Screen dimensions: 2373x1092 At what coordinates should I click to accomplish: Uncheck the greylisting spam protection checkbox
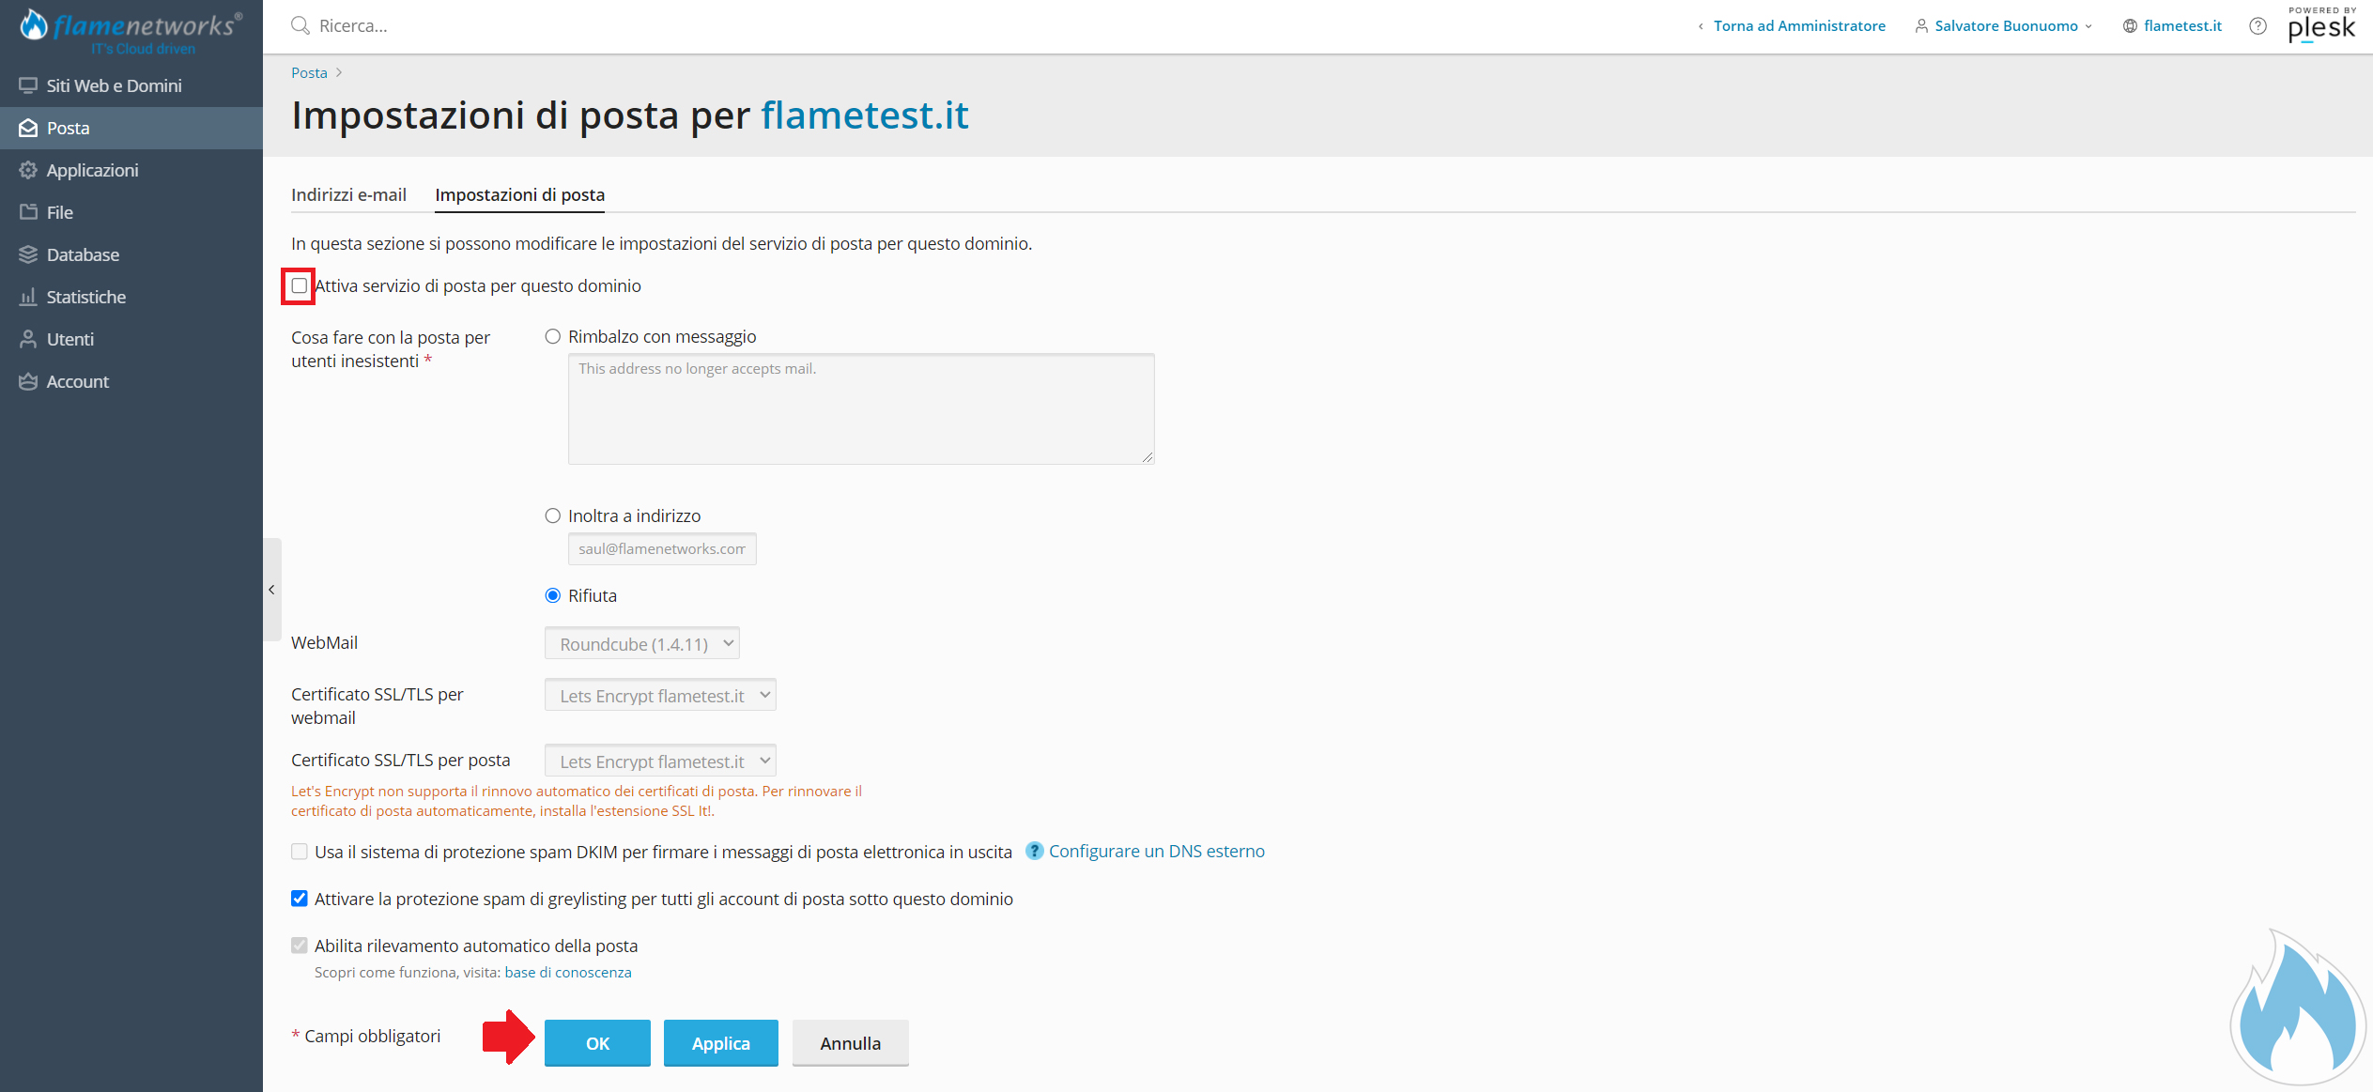[x=300, y=899]
